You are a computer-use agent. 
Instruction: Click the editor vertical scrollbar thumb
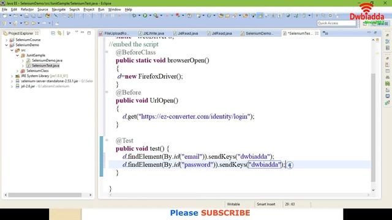pyautogui.click(x=373, y=127)
